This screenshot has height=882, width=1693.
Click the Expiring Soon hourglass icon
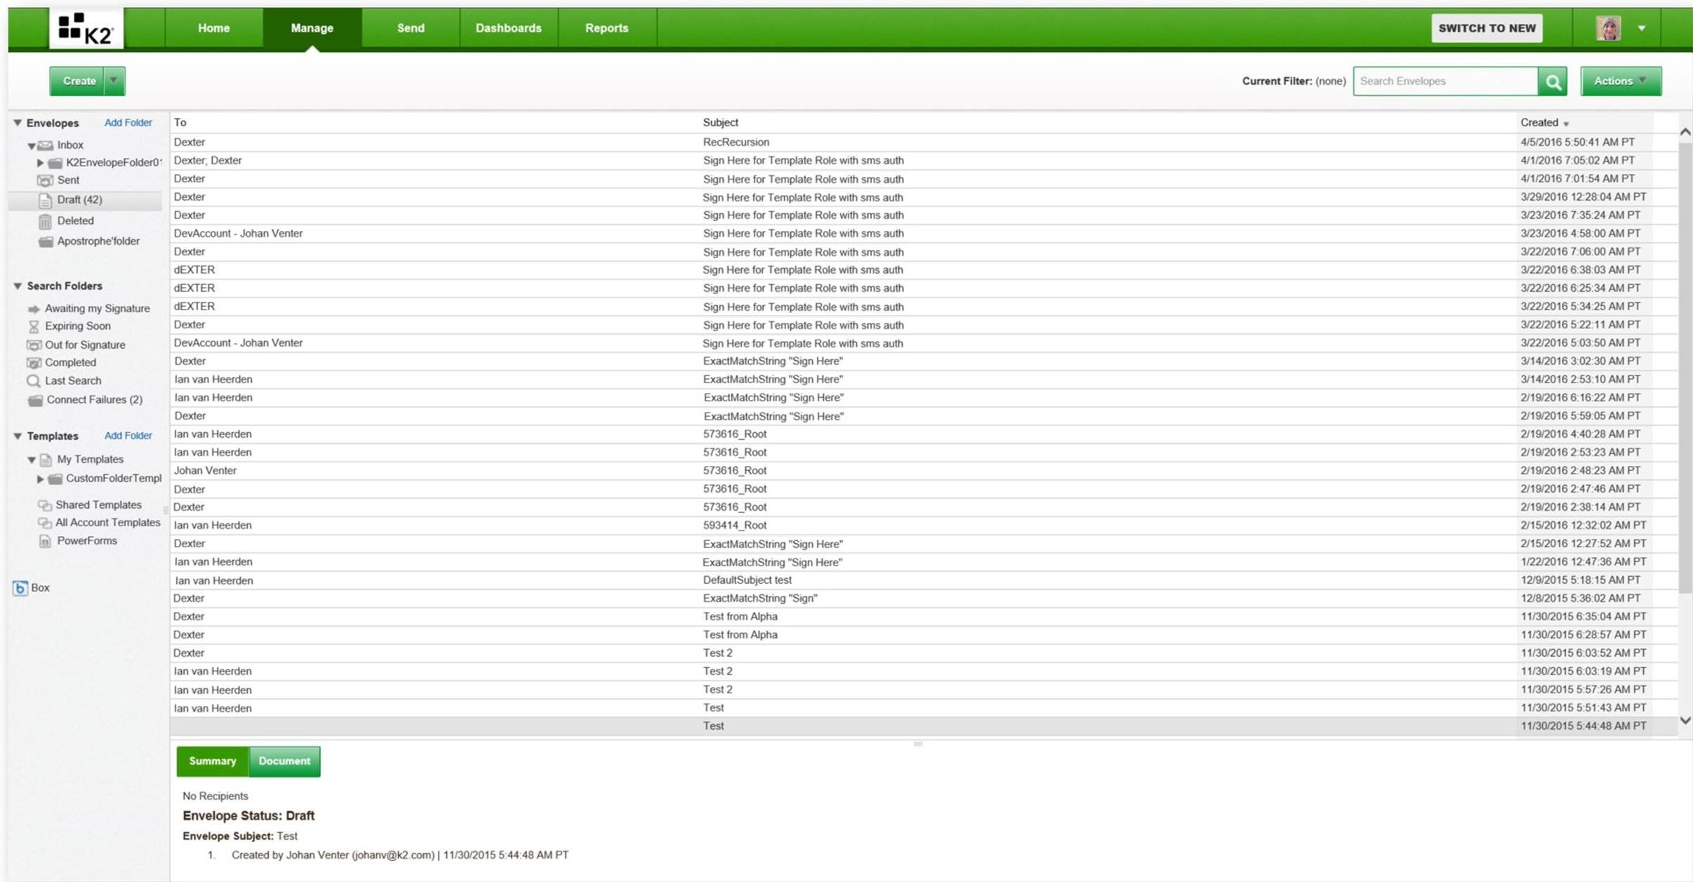34,326
